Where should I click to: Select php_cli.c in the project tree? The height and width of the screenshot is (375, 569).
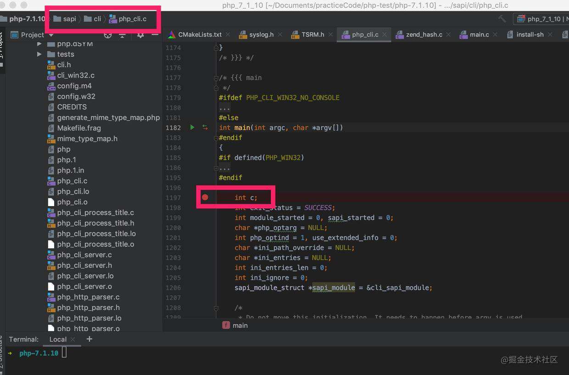point(72,181)
